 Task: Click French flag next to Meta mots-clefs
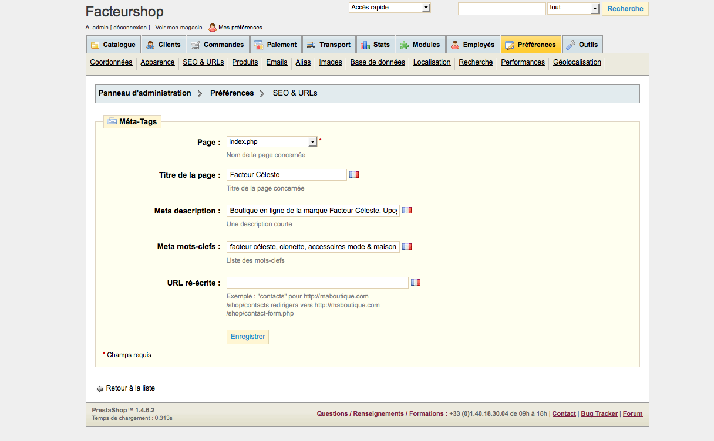tap(407, 247)
